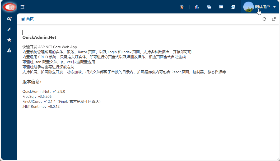The image size is (280, 161).
Task: Open the FineUICore: v12.1.4 link
Action: [39, 101]
